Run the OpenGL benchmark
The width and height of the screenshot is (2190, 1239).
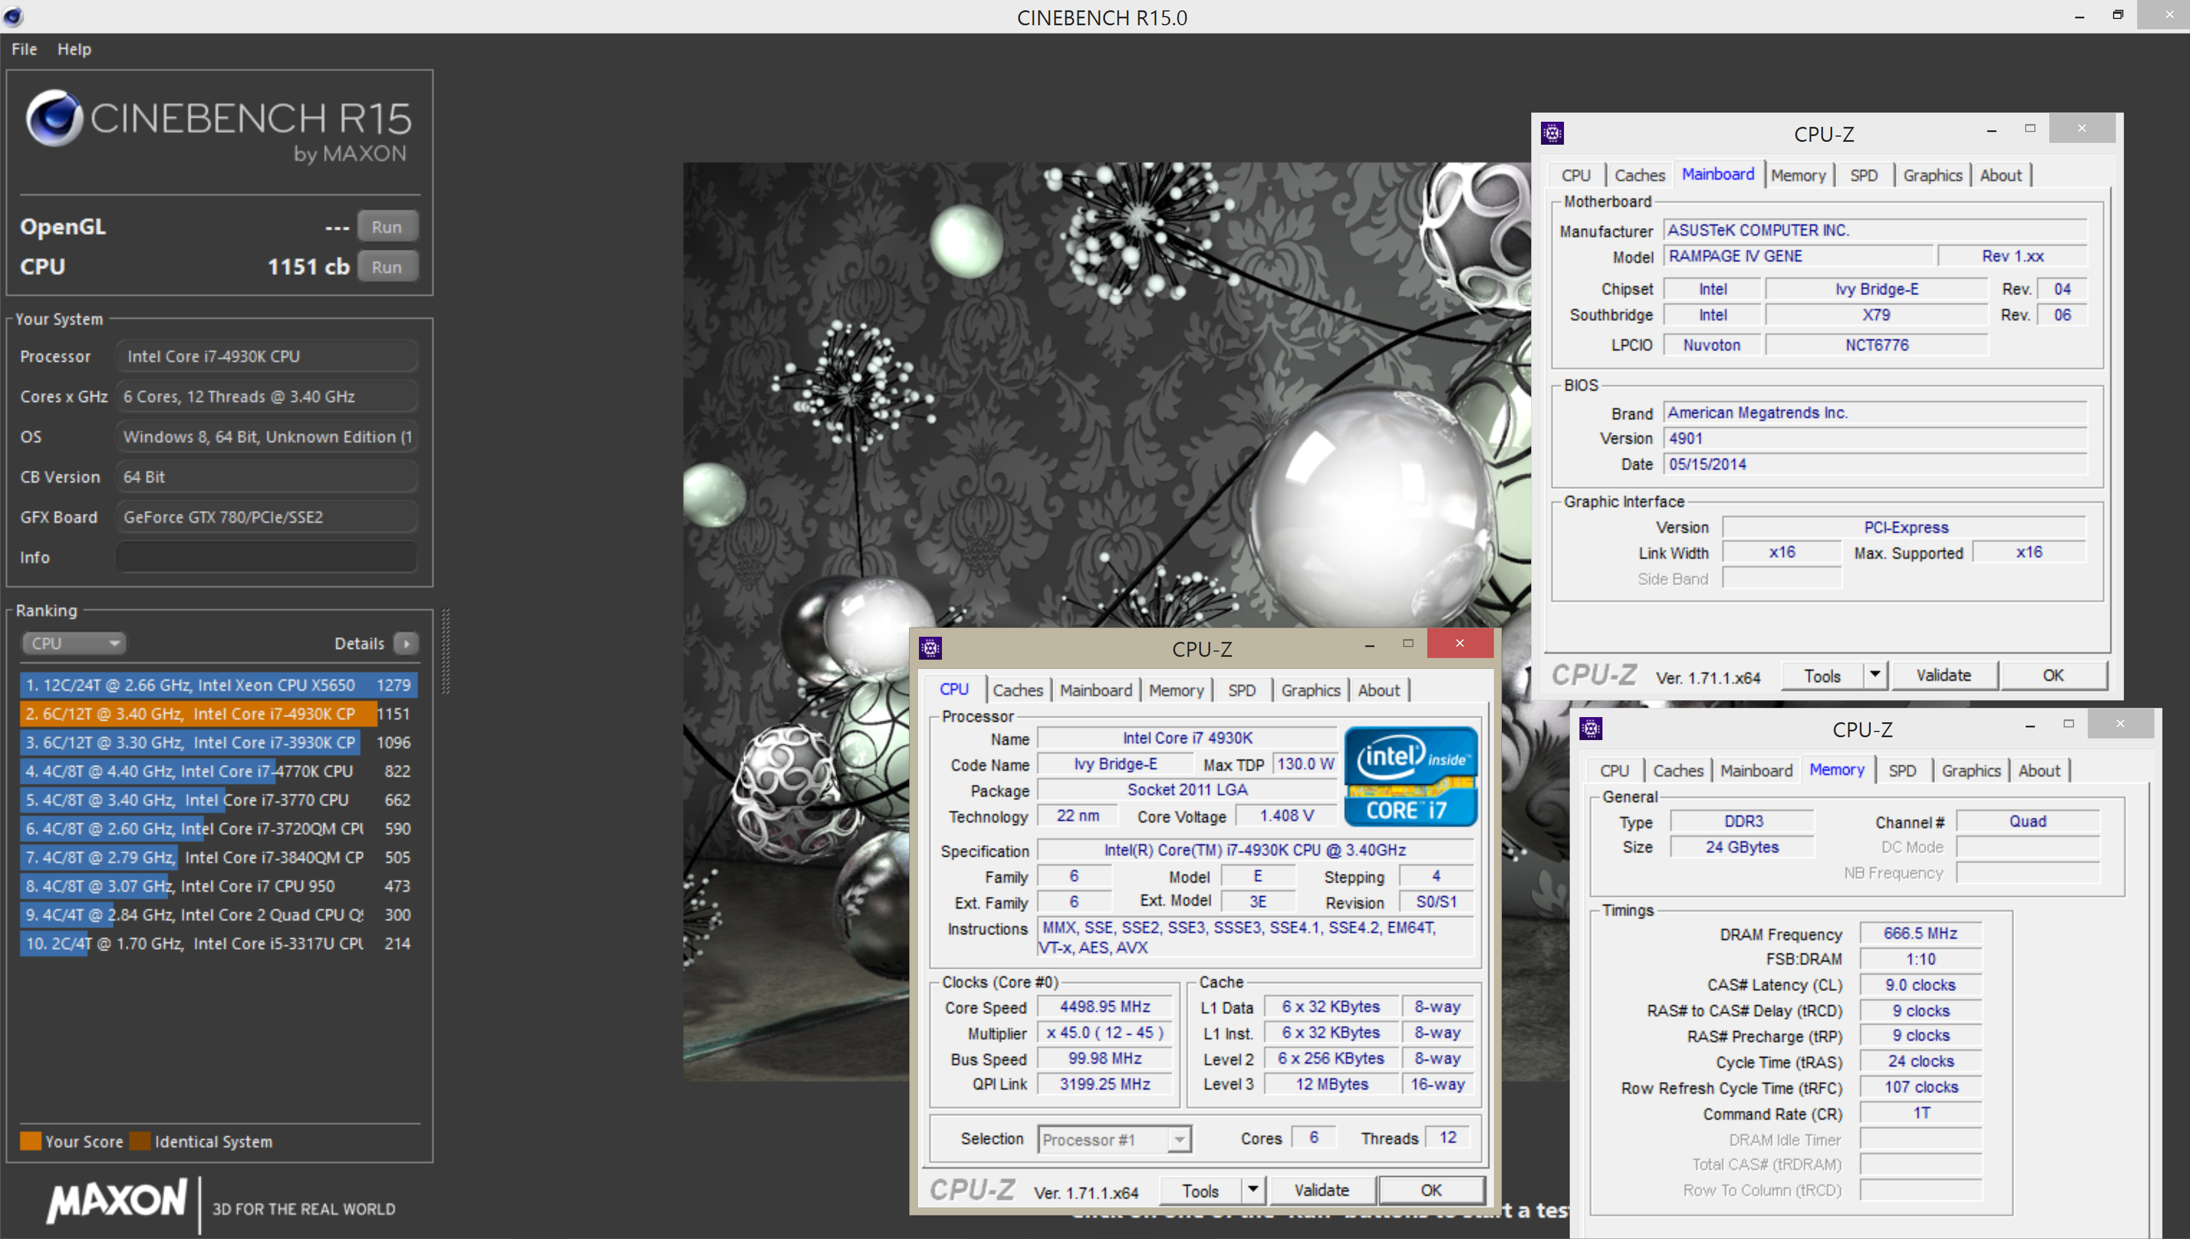click(x=387, y=227)
